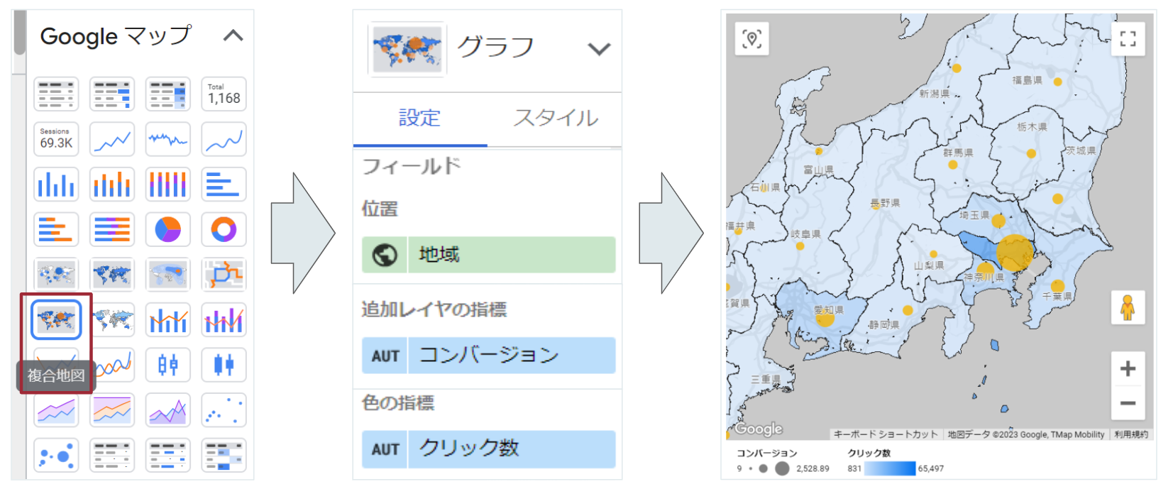
Task: Select the pie chart icon
Action: tap(168, 229)
